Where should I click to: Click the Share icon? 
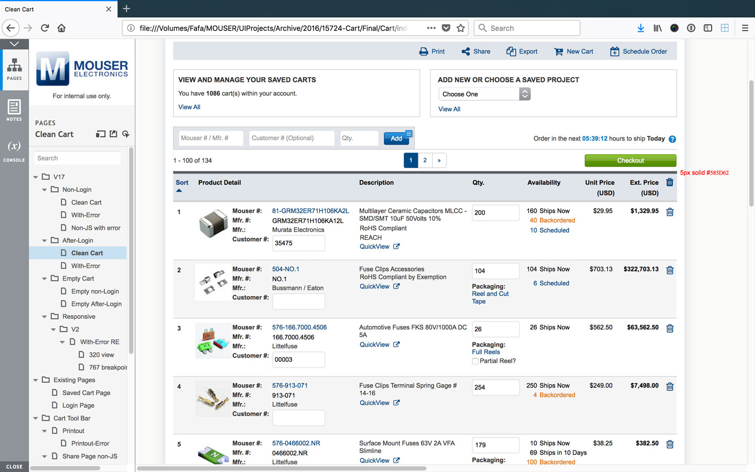(466, 51)
